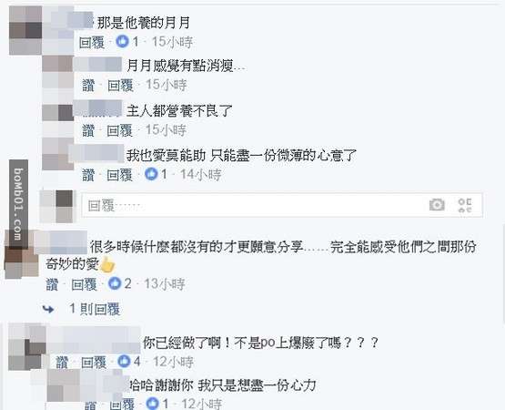This screenshot has width=505, height=410.
Task: Click the like icon with 4 on the 你已經做了啊 comment
Action: click(x=124, y=361)
